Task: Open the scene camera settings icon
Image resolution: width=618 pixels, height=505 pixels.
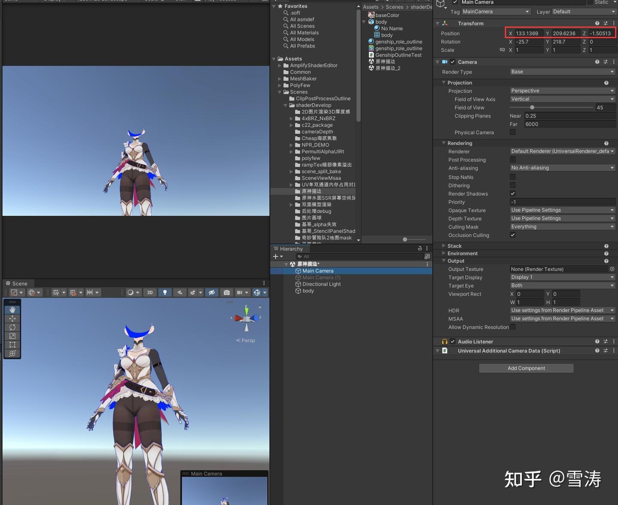Action: [227, 292]
